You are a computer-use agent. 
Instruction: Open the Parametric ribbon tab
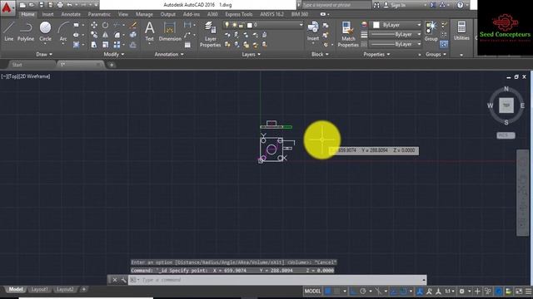[99, 14]
